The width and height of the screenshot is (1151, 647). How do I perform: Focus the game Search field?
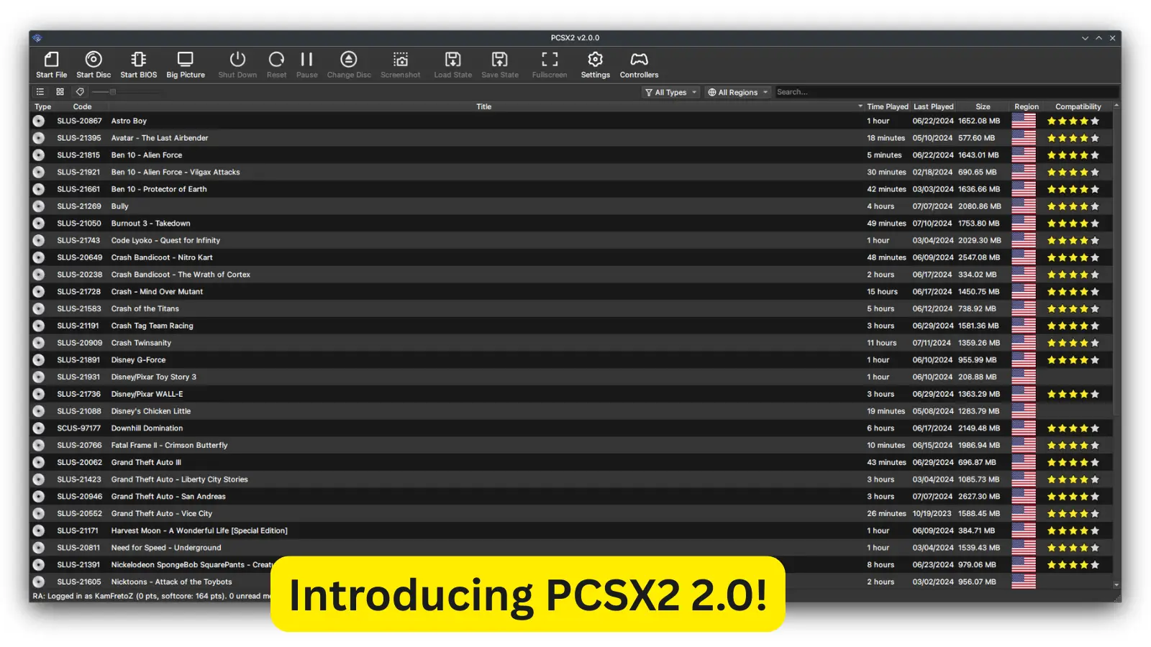(945, 92)
